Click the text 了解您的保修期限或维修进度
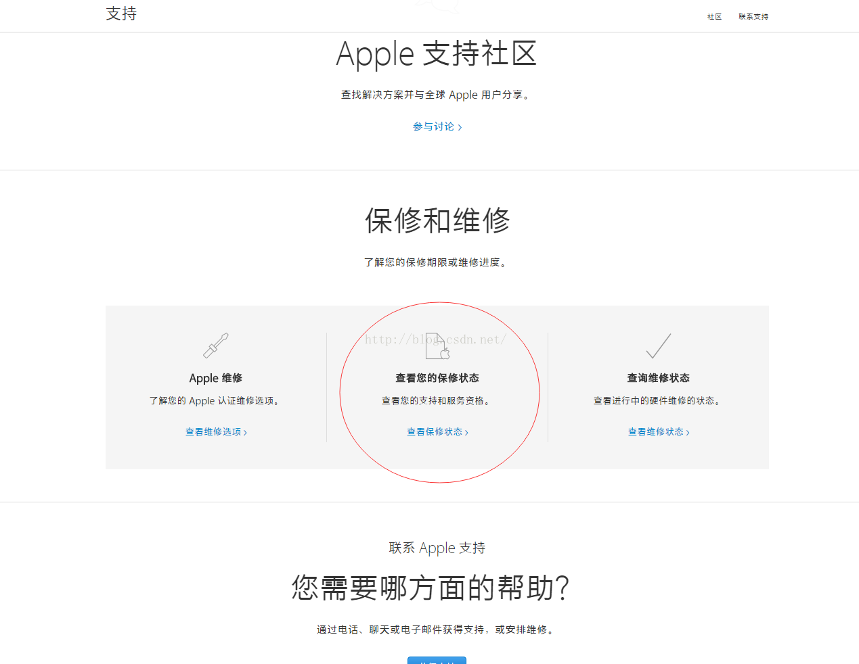This screenshot has width=859, height=664. (x=437, y=262)
